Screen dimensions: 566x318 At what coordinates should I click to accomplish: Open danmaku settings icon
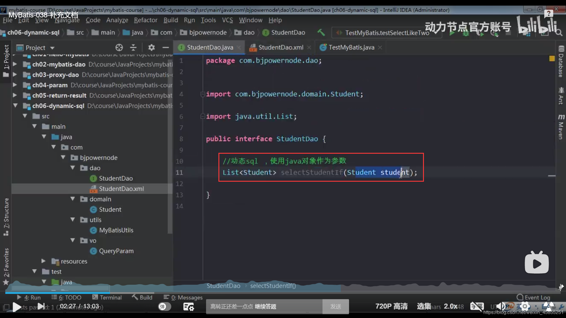coord(189,307)
